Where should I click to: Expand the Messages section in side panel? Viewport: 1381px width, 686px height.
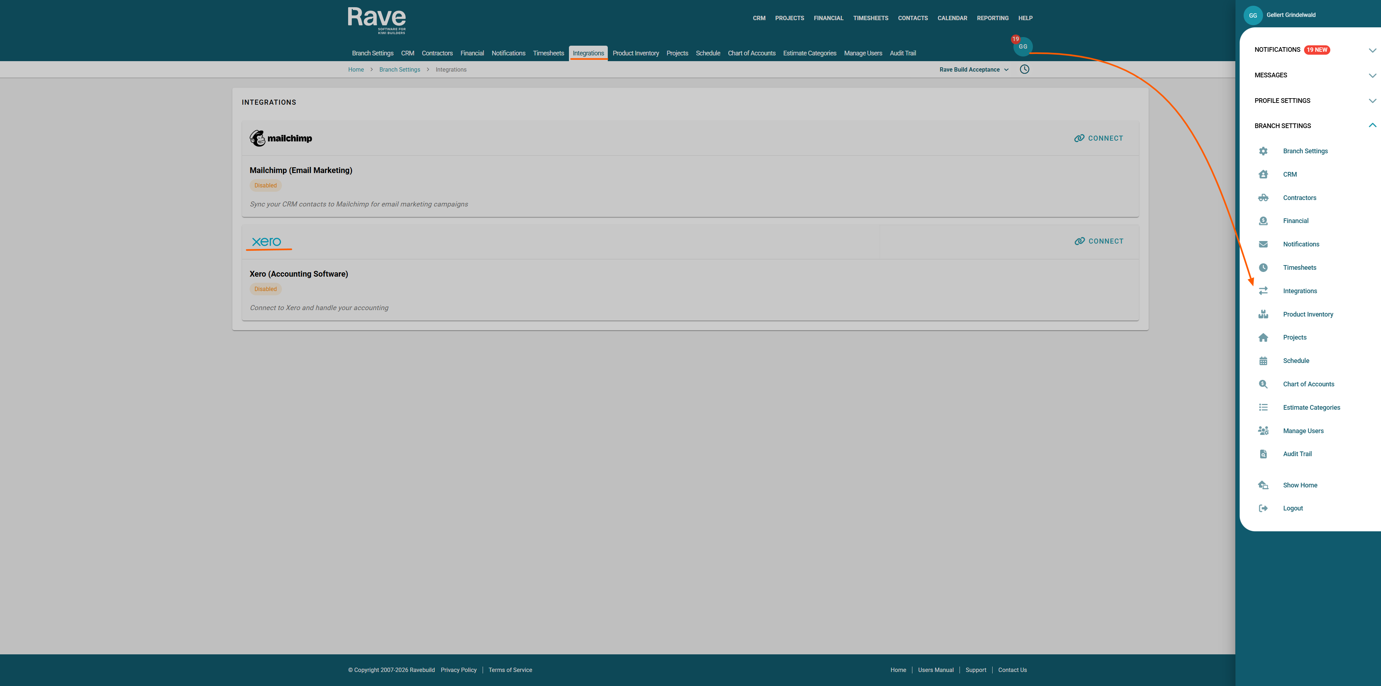[x=1372, y=76]
